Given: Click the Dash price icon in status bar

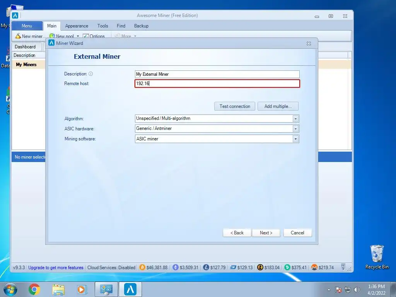Looking at the screenshot, I should [x=233, y=267].
